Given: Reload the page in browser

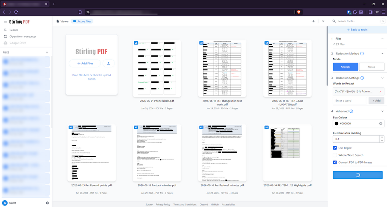Looking at the screenshot, I should 16,12.
